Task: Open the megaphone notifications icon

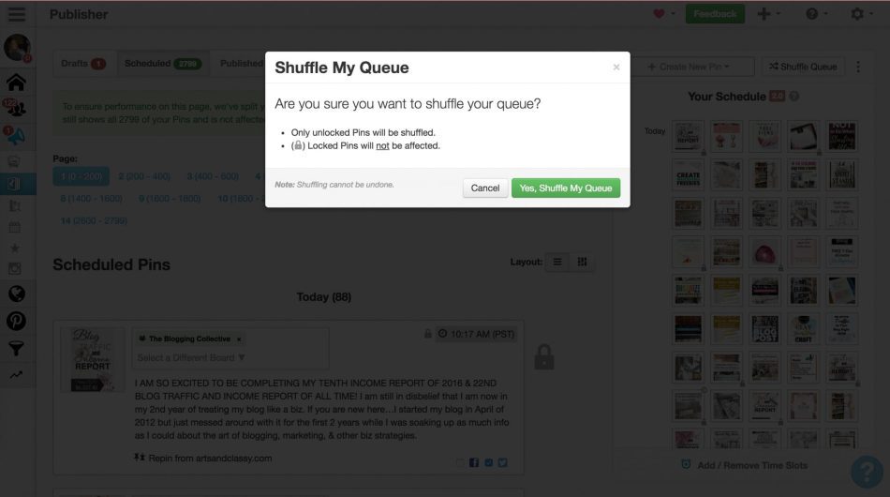Action: click(16, 136)
